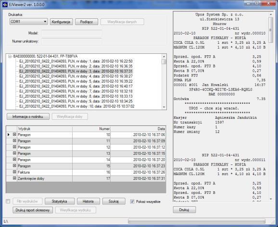Expand the Zamknięcie doby row
The width and height of the screenshot is (278, 227).
tap(14, 178)
